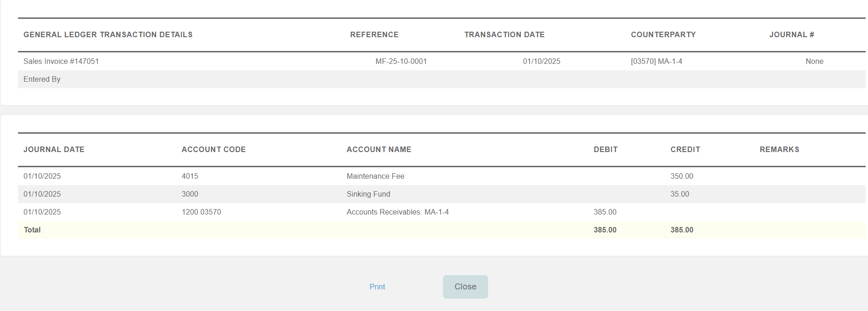Image resolution: width=868 pixels, height=311 pixels.
Task: Select the Maintenance Fee account row
Action: 375,176
